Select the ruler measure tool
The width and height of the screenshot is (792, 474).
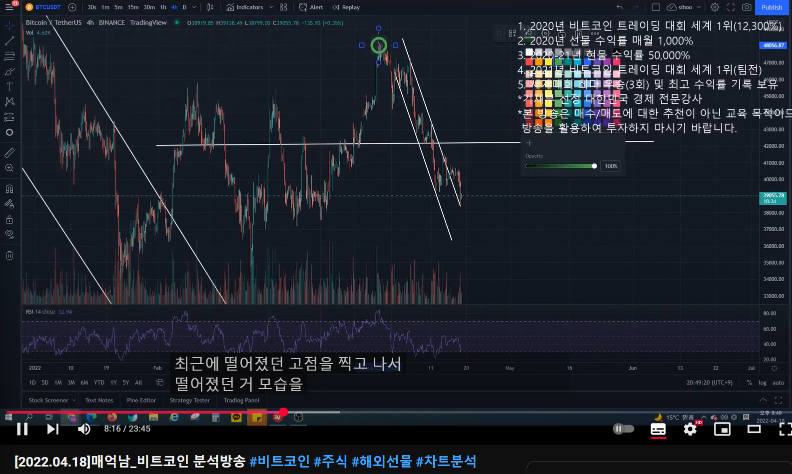(x=9, y=153)
